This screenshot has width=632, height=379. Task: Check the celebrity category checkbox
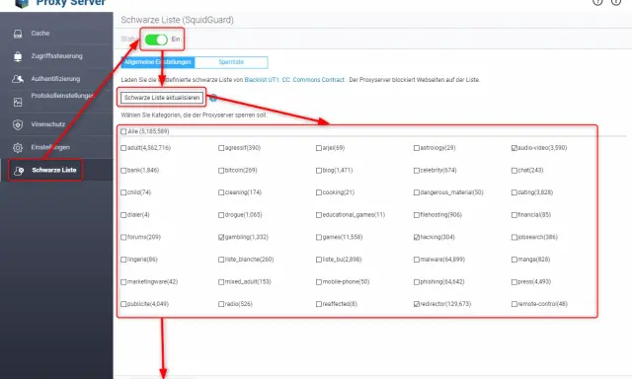[417, 171]
